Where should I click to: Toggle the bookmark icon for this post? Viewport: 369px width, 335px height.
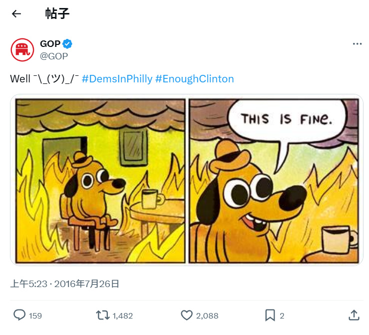[270, 315]
